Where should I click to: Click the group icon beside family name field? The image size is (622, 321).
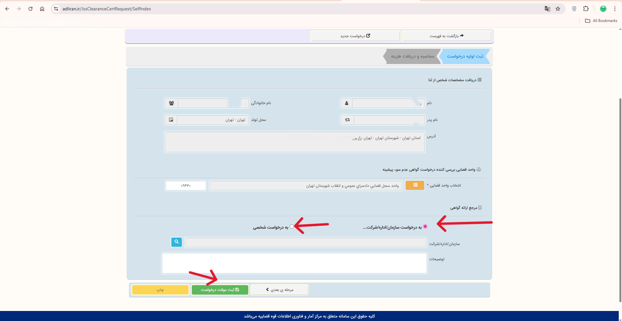[x=171, y=103]
